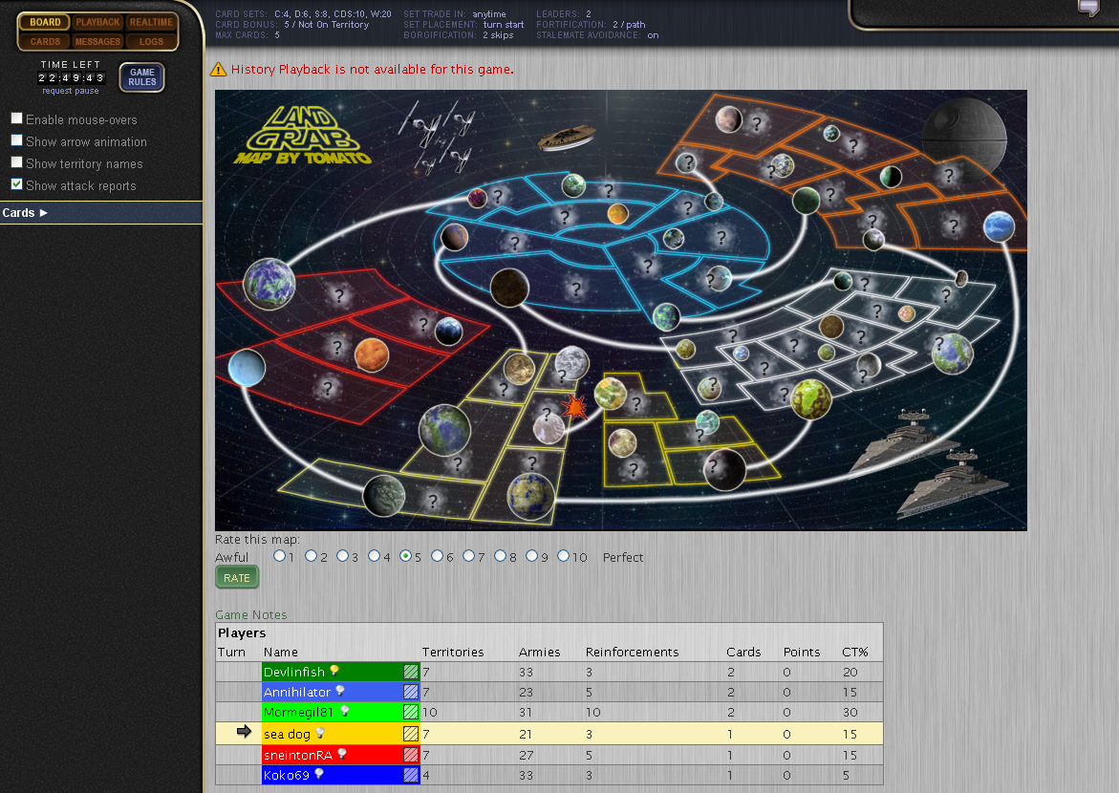The height and width of the screenshot is (793, 1119).
Task: View the LOGS tab
Action: [x=151, y=41]
